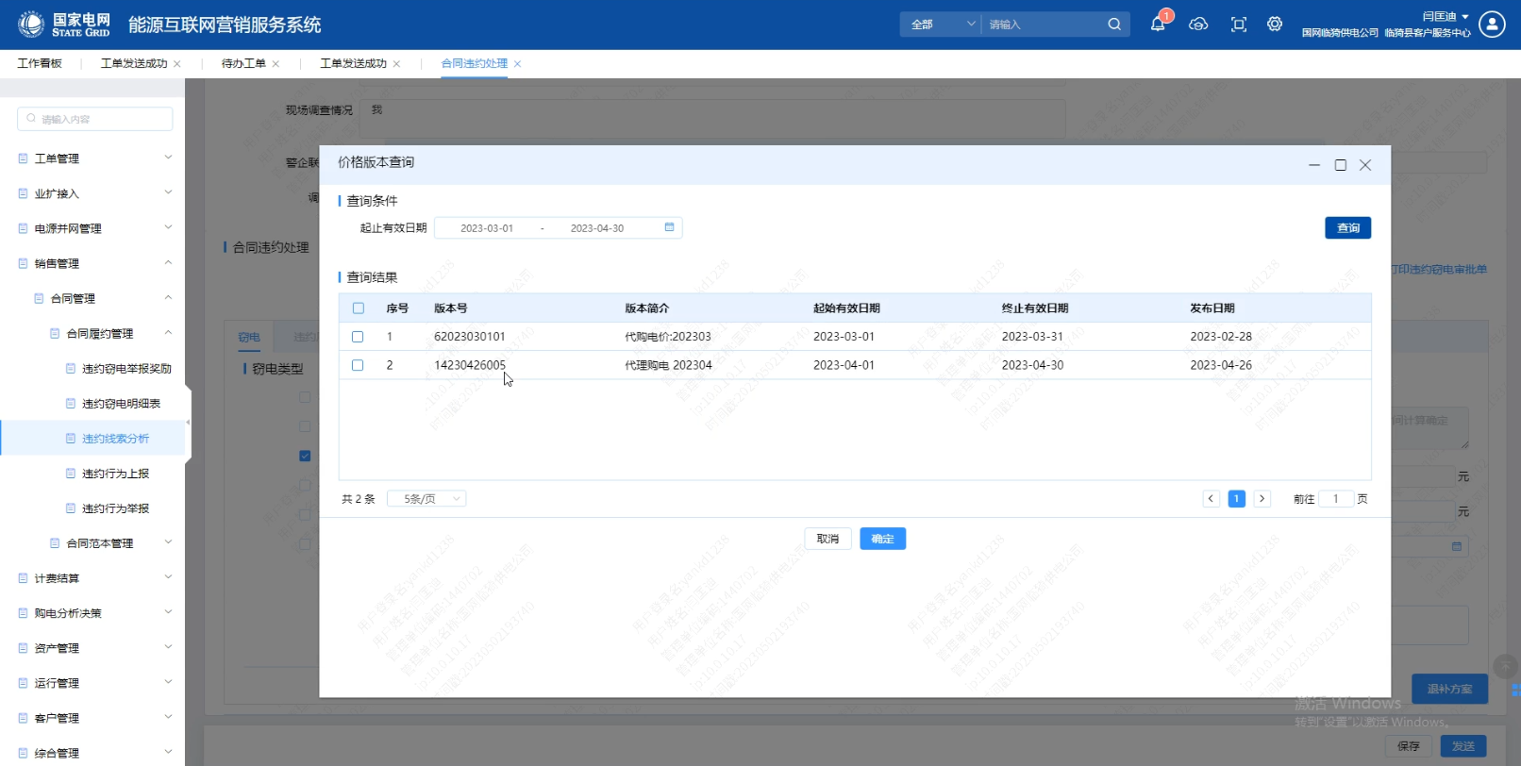Close the 工单发送成功 tab with X icon
This screenshot has width=1521, height=766.
pos(177,64)
